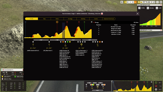Image resolution: width=163 pixels, height=92 pixels.
Task: Select the yellow-circled Rengg climb marker
Action: 57,22
